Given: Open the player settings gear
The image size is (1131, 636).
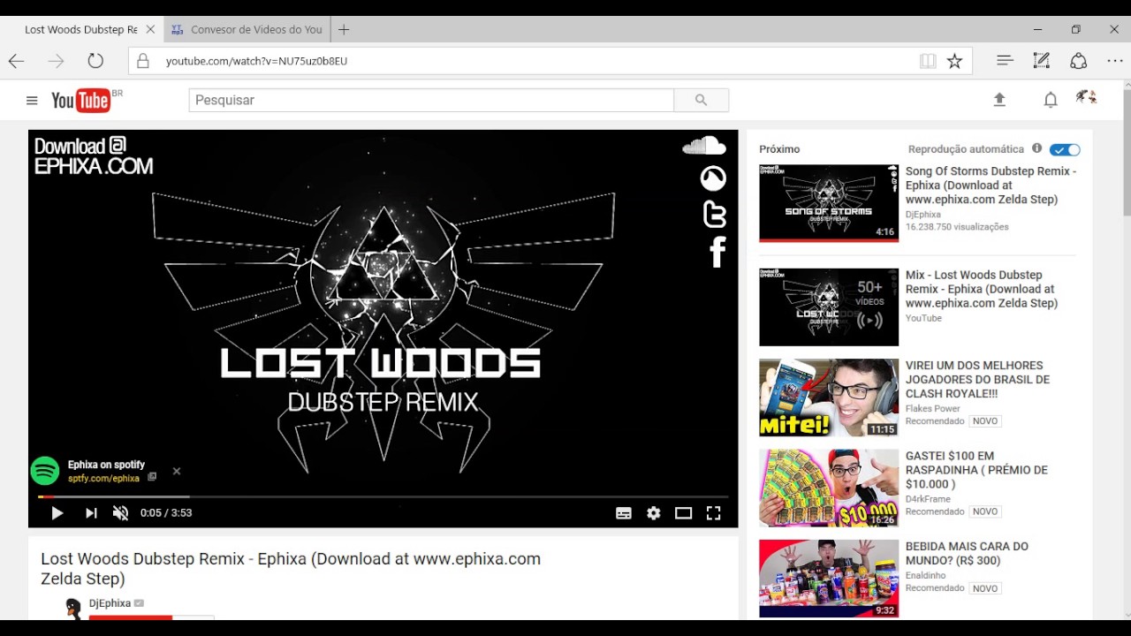Looking at the screenshot, I should [654, 513].
